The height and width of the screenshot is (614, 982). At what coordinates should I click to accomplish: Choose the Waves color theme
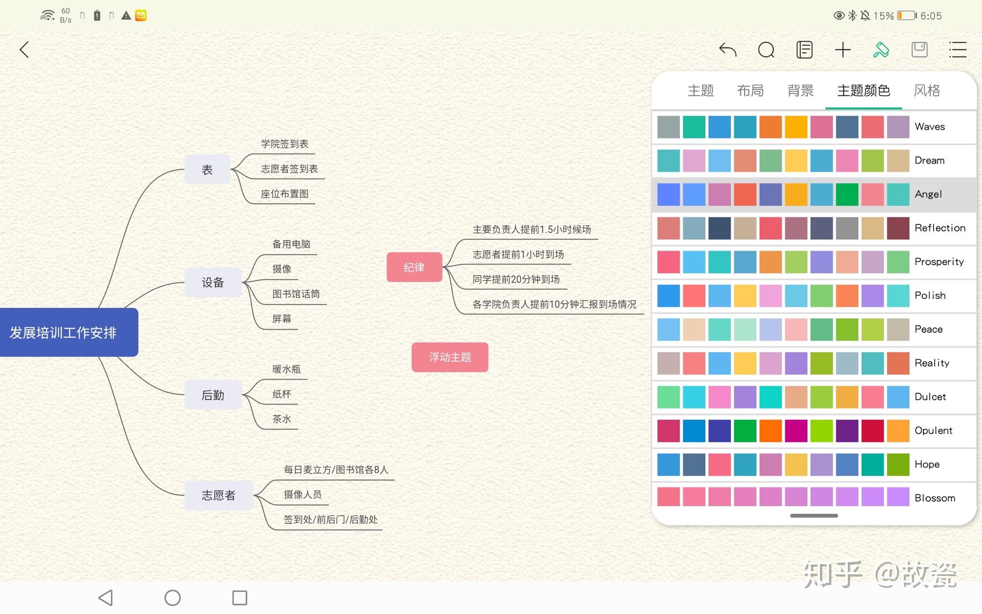[x=814, y=127]
